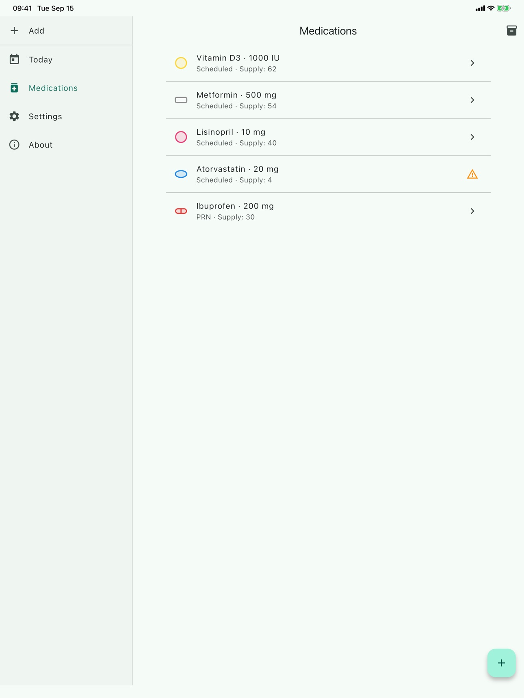
Task: Expand Vitamin D3 row chevron
Action: click(472, 63)
